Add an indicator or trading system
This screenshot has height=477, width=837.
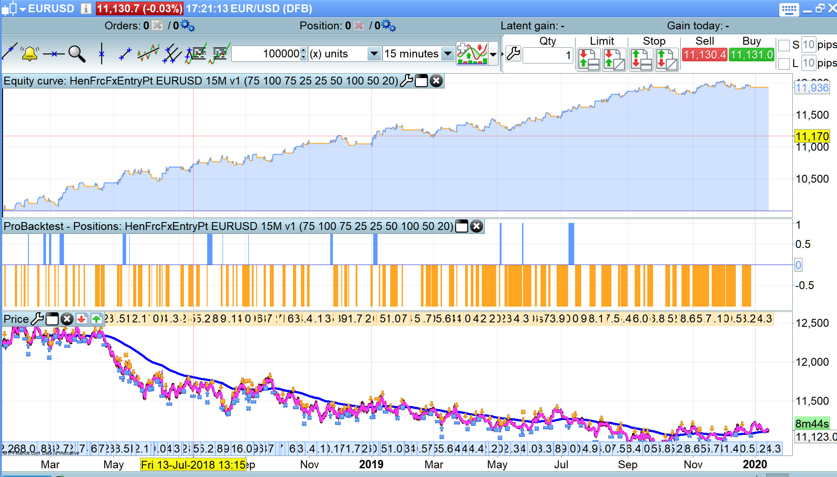[x=472, y=53]
